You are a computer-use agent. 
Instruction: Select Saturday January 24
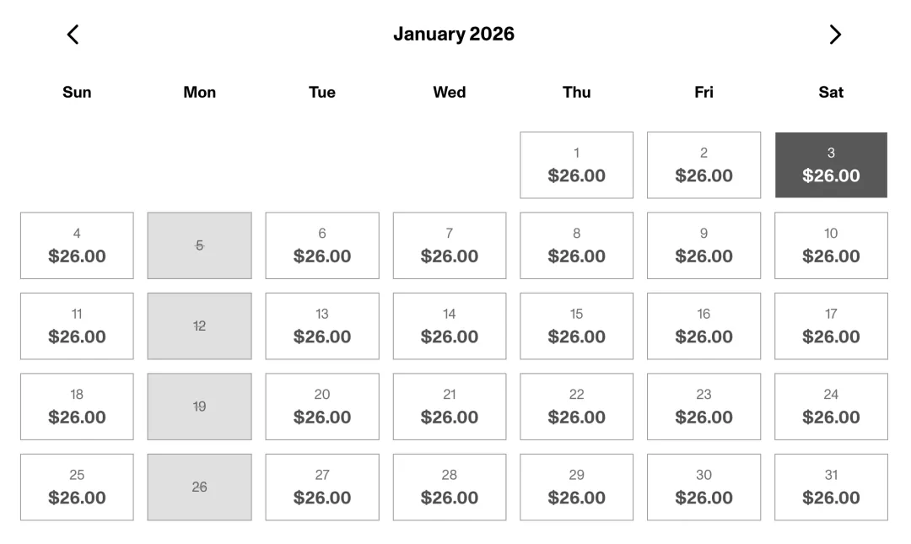pos(831,407)
